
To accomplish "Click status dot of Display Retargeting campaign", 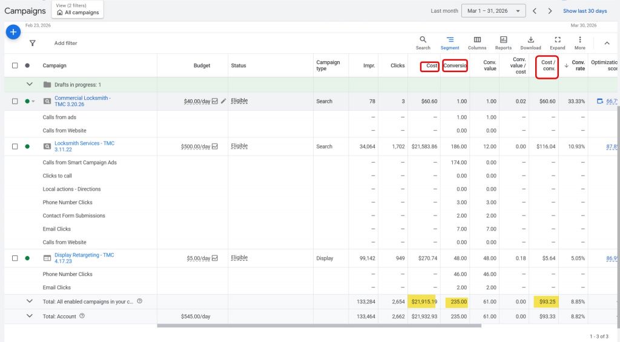I will click(27, 258).
